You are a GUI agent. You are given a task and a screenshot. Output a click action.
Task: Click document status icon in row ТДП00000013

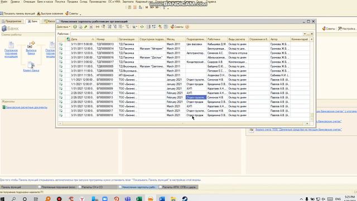(x=61, y=44)
